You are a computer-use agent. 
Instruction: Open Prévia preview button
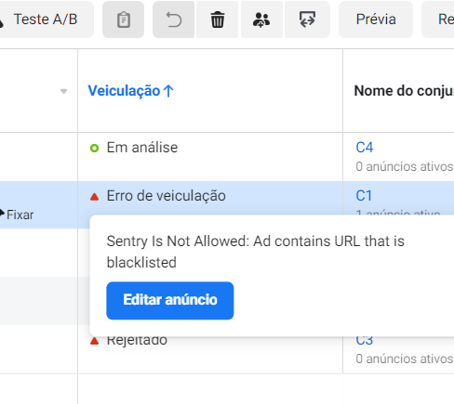tap(376, 20)
